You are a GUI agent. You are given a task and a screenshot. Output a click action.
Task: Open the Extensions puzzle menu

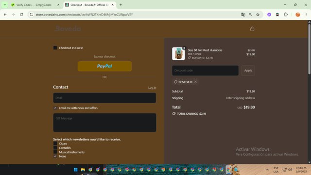286,15
